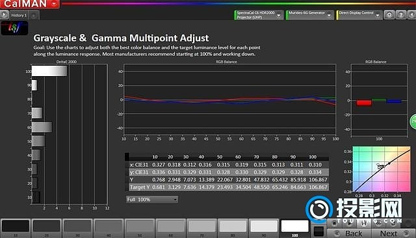Click the arrow icon left of History 1

[x=4, y=15]
